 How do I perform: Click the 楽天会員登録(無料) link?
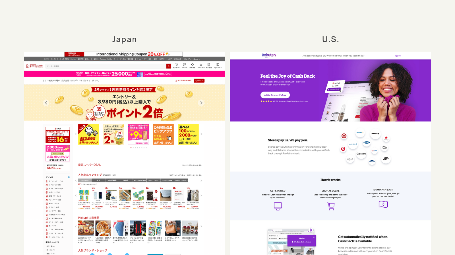point(183,81)
